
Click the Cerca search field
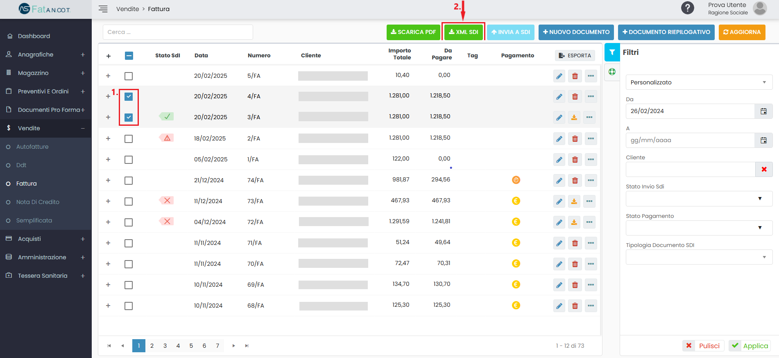click(x=178, y=32)
